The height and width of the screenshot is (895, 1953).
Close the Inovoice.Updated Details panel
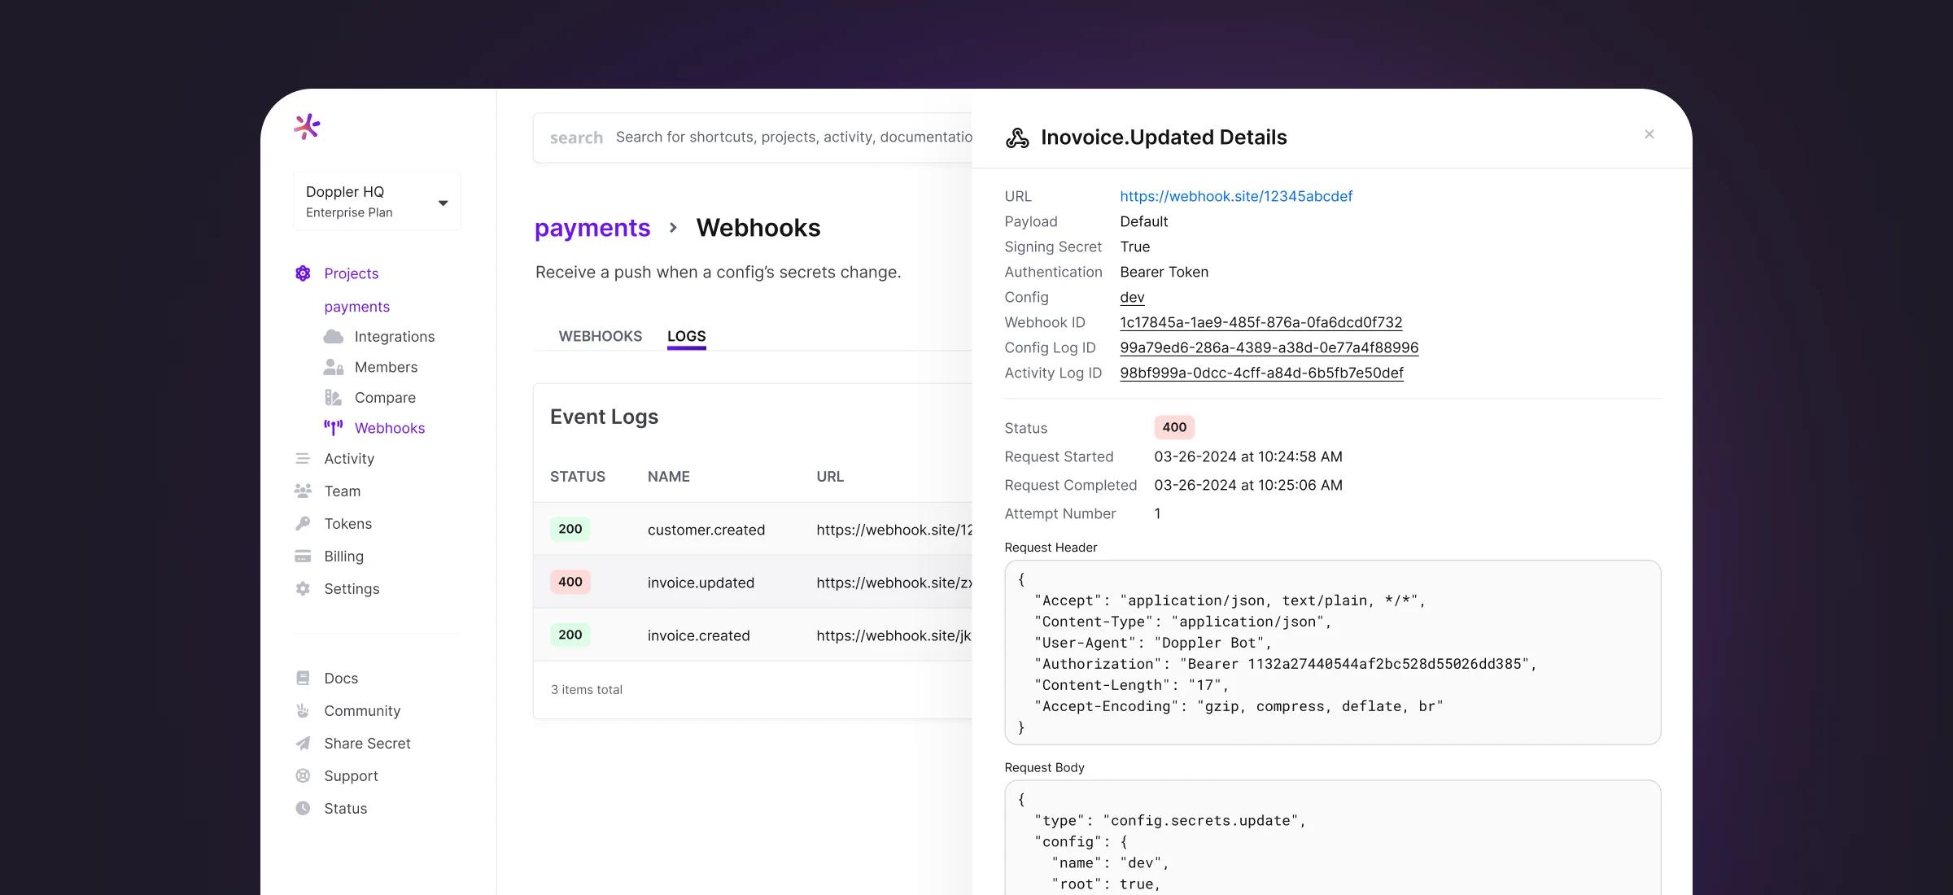(1649, 135)
